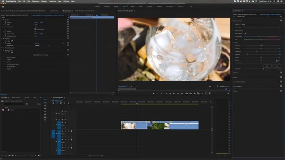
Task: Select the Selection tool in the tools panel
Action: click(x=45, y=100)
